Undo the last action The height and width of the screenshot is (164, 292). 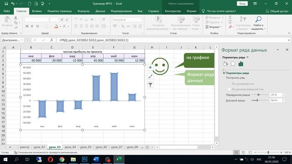pos(13,4)
